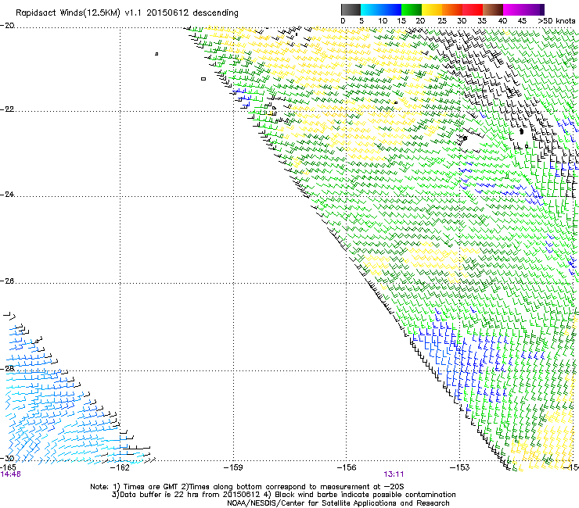This screenshot has width=579, height=508.
Task: Click the -159 longitude axis label
Action: pyautogui.click(x=233, y=467)
